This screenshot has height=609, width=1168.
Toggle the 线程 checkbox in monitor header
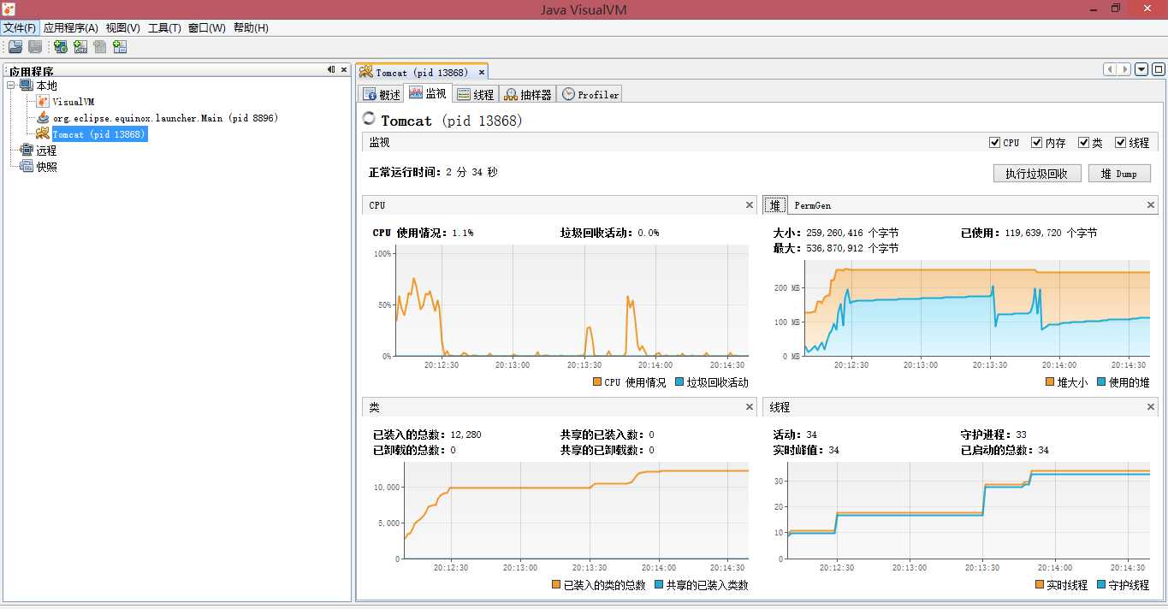tap(1120, 143)
